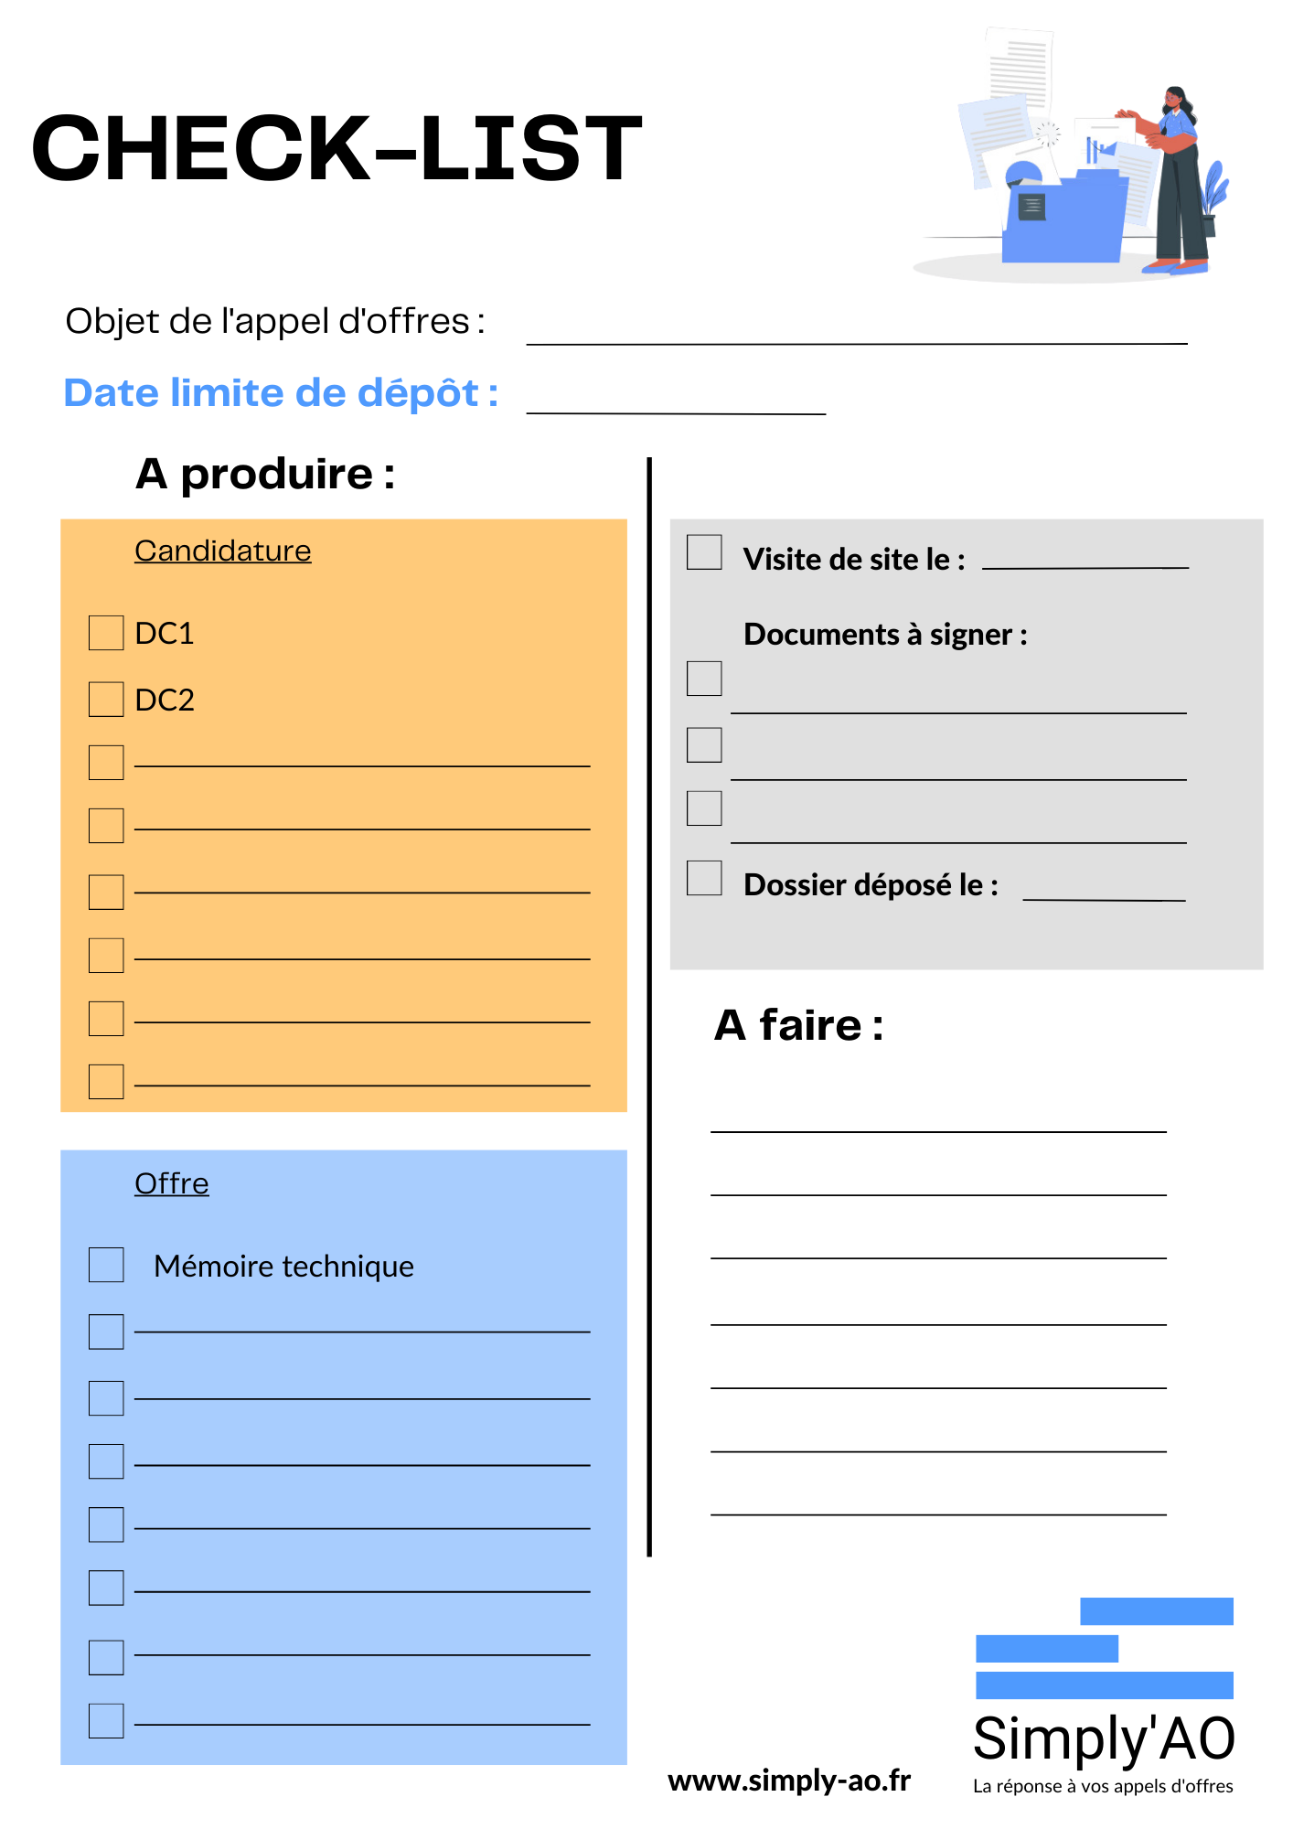Tick first checkbox under Documents à signer
Viewport: 1293px width, 1829px height.
(704, 679)
